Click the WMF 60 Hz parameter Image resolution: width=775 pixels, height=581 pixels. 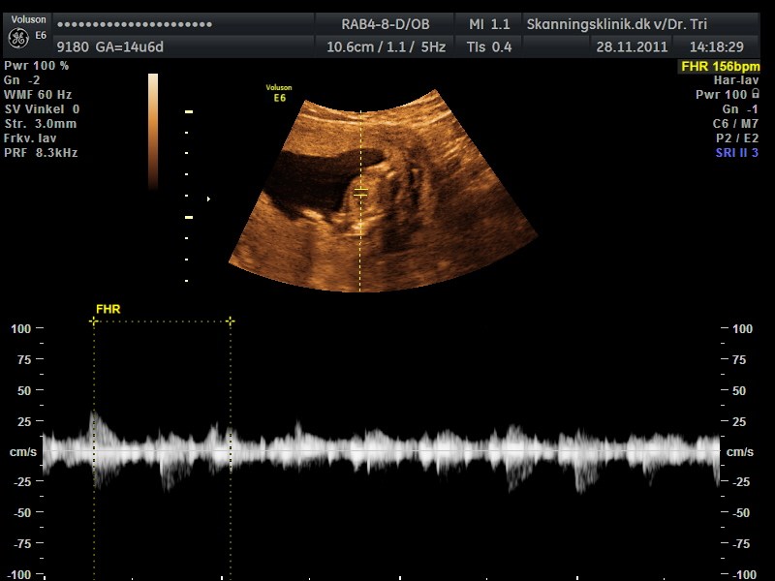click(40, 95)
